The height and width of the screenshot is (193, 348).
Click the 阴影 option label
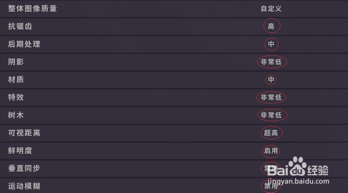16,62
